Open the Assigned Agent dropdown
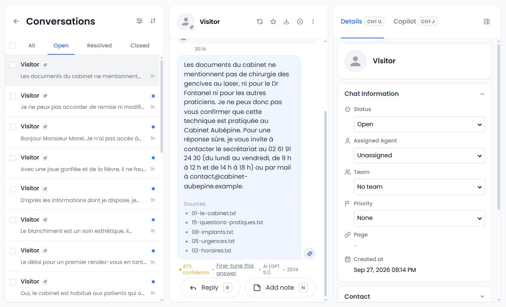 click(x=419, y=155)
